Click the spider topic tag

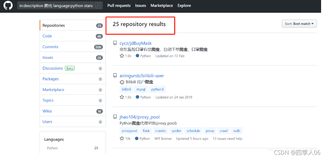click(x=176, y=131)
